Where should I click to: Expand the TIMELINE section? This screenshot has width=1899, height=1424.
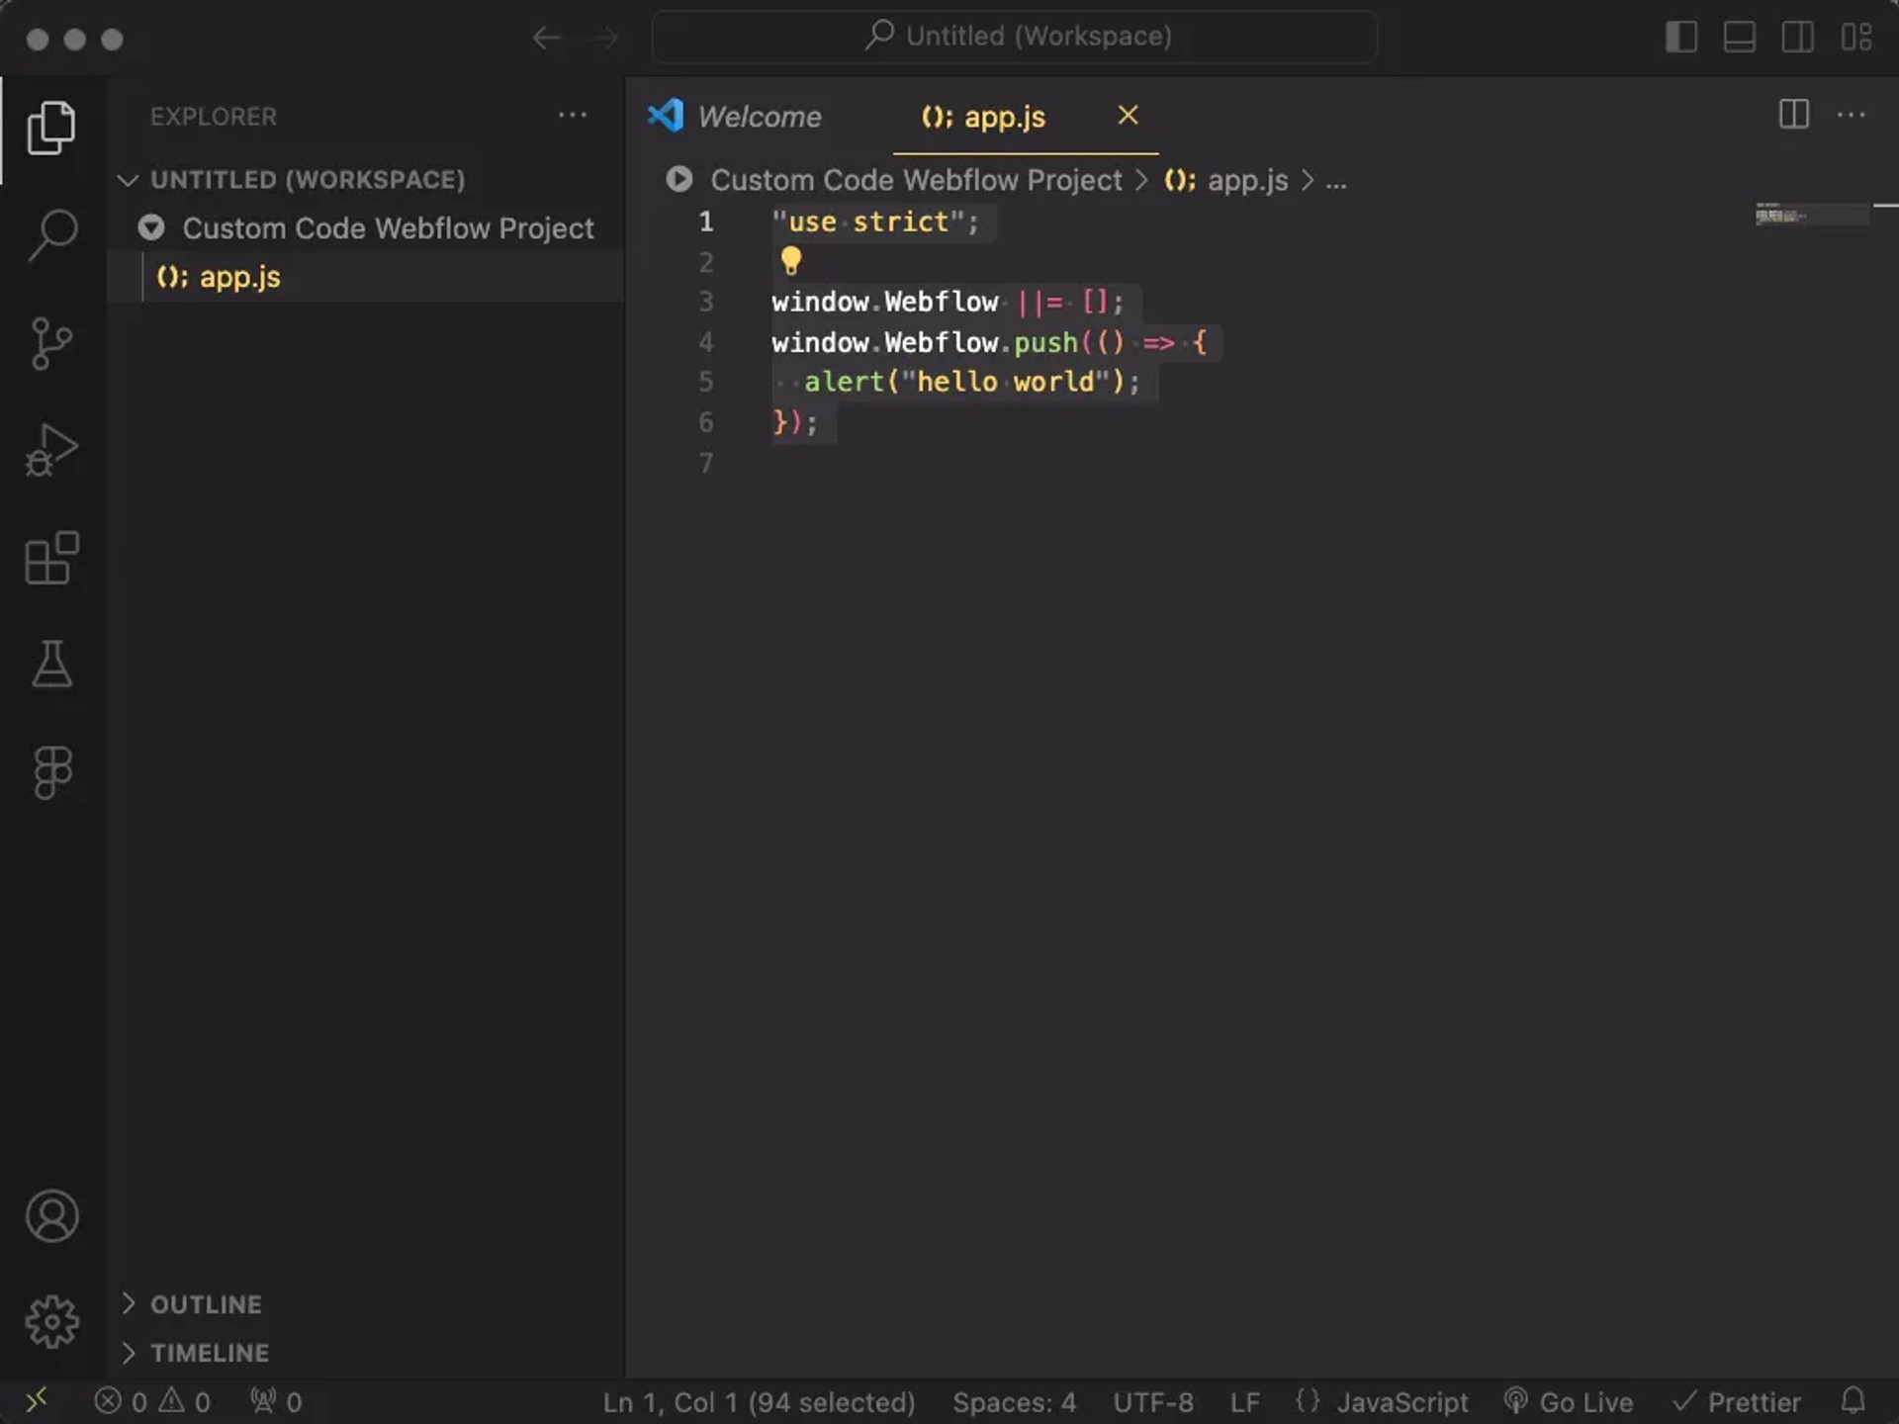tap(128, 1352)
